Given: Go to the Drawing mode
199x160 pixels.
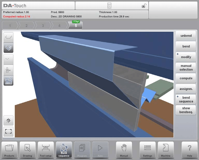Looking at the screenshot, I should click(27, 150).
